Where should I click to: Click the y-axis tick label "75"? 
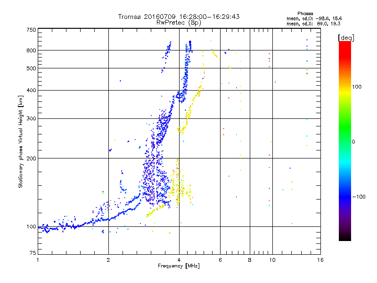33,253
